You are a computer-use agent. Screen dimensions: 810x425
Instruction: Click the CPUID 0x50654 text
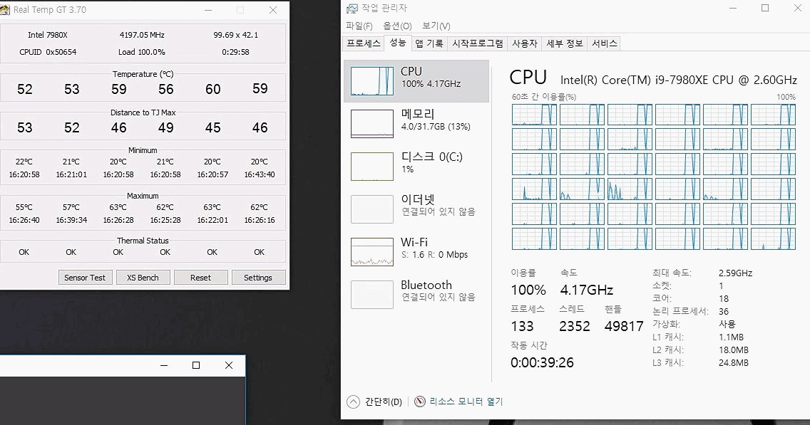48,52
